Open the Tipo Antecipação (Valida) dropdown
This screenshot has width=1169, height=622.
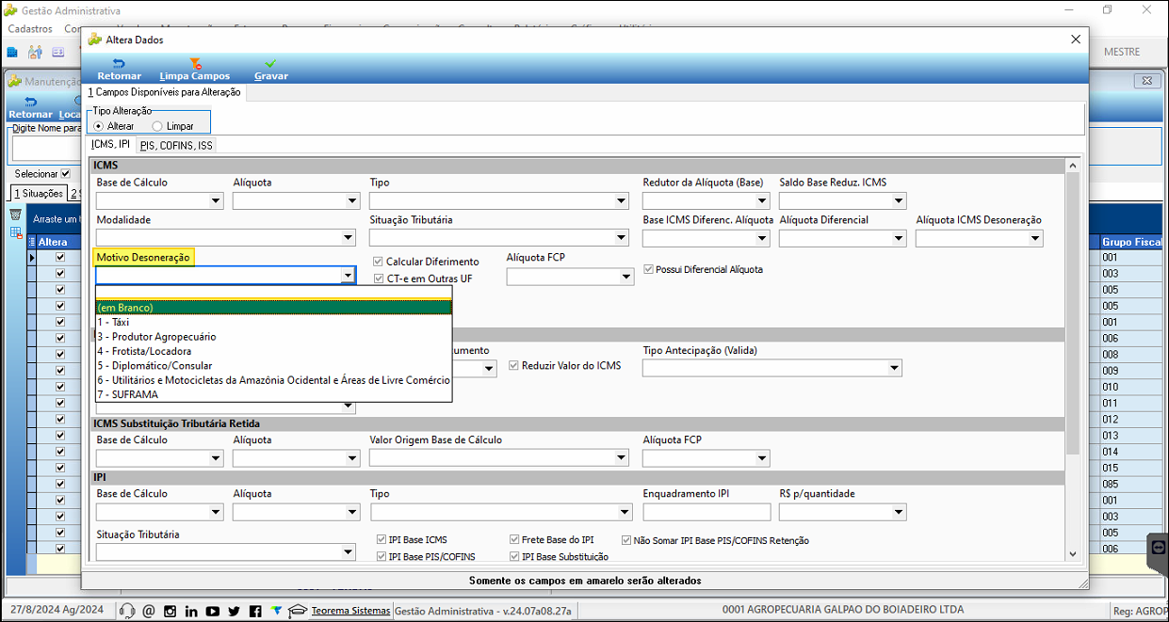894,368
